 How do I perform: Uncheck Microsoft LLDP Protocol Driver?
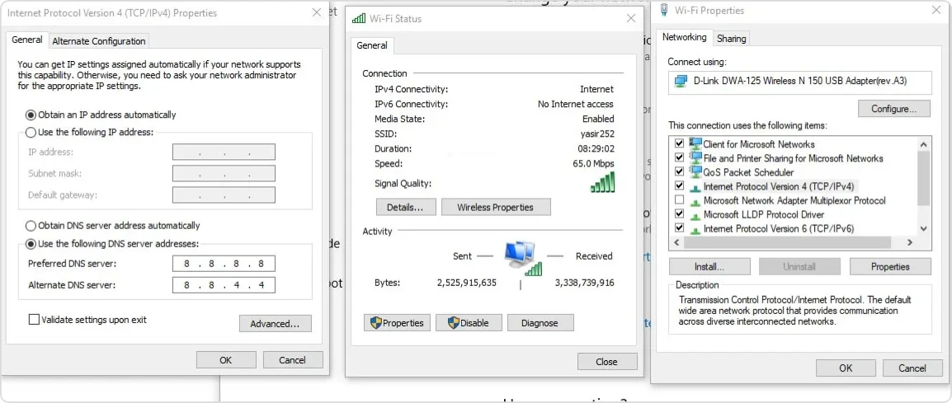click(x=680, y=214)
